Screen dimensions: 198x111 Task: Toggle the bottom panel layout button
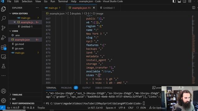(179, 1)
